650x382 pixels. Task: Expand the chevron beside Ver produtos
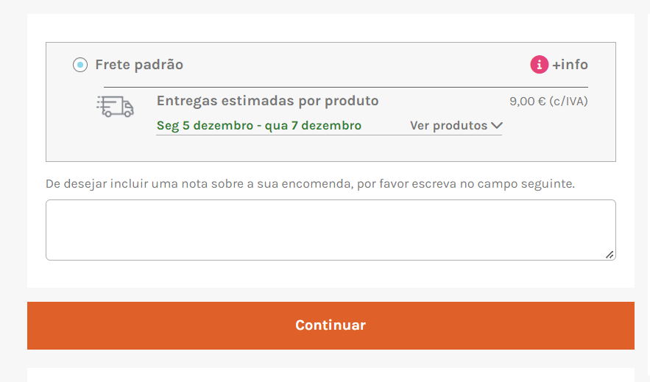point(497,125)
